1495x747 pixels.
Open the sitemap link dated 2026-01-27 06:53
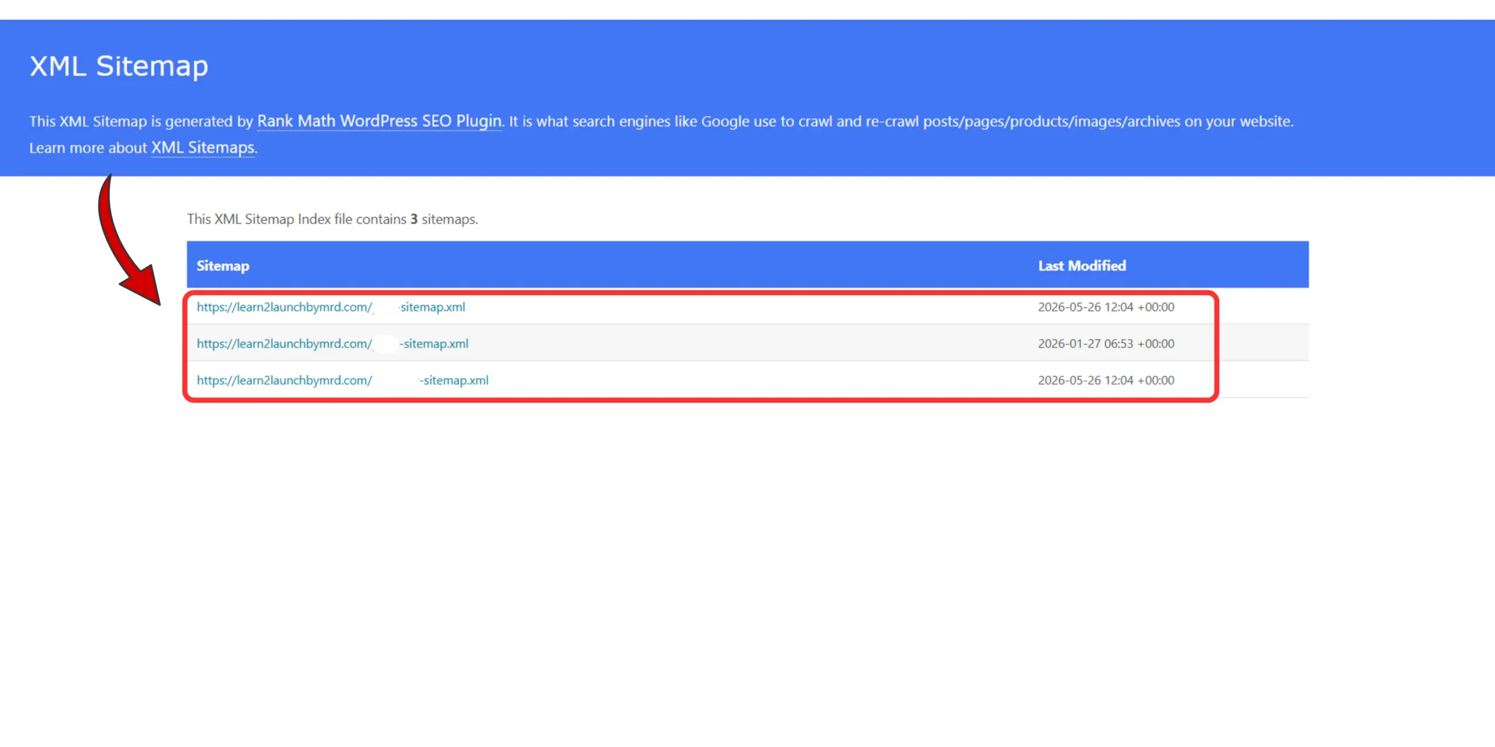(332, 344)
